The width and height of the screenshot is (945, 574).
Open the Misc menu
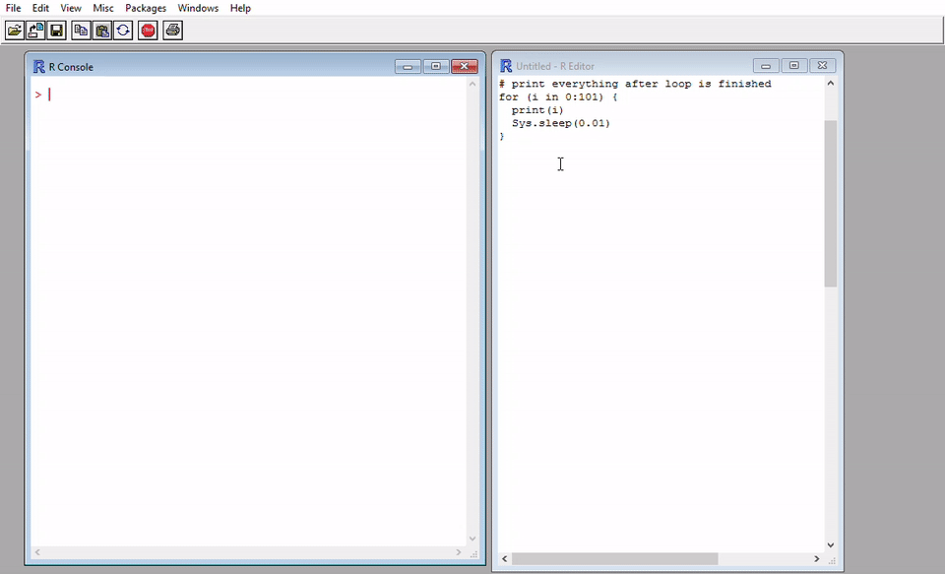click(x=103, y=8)
